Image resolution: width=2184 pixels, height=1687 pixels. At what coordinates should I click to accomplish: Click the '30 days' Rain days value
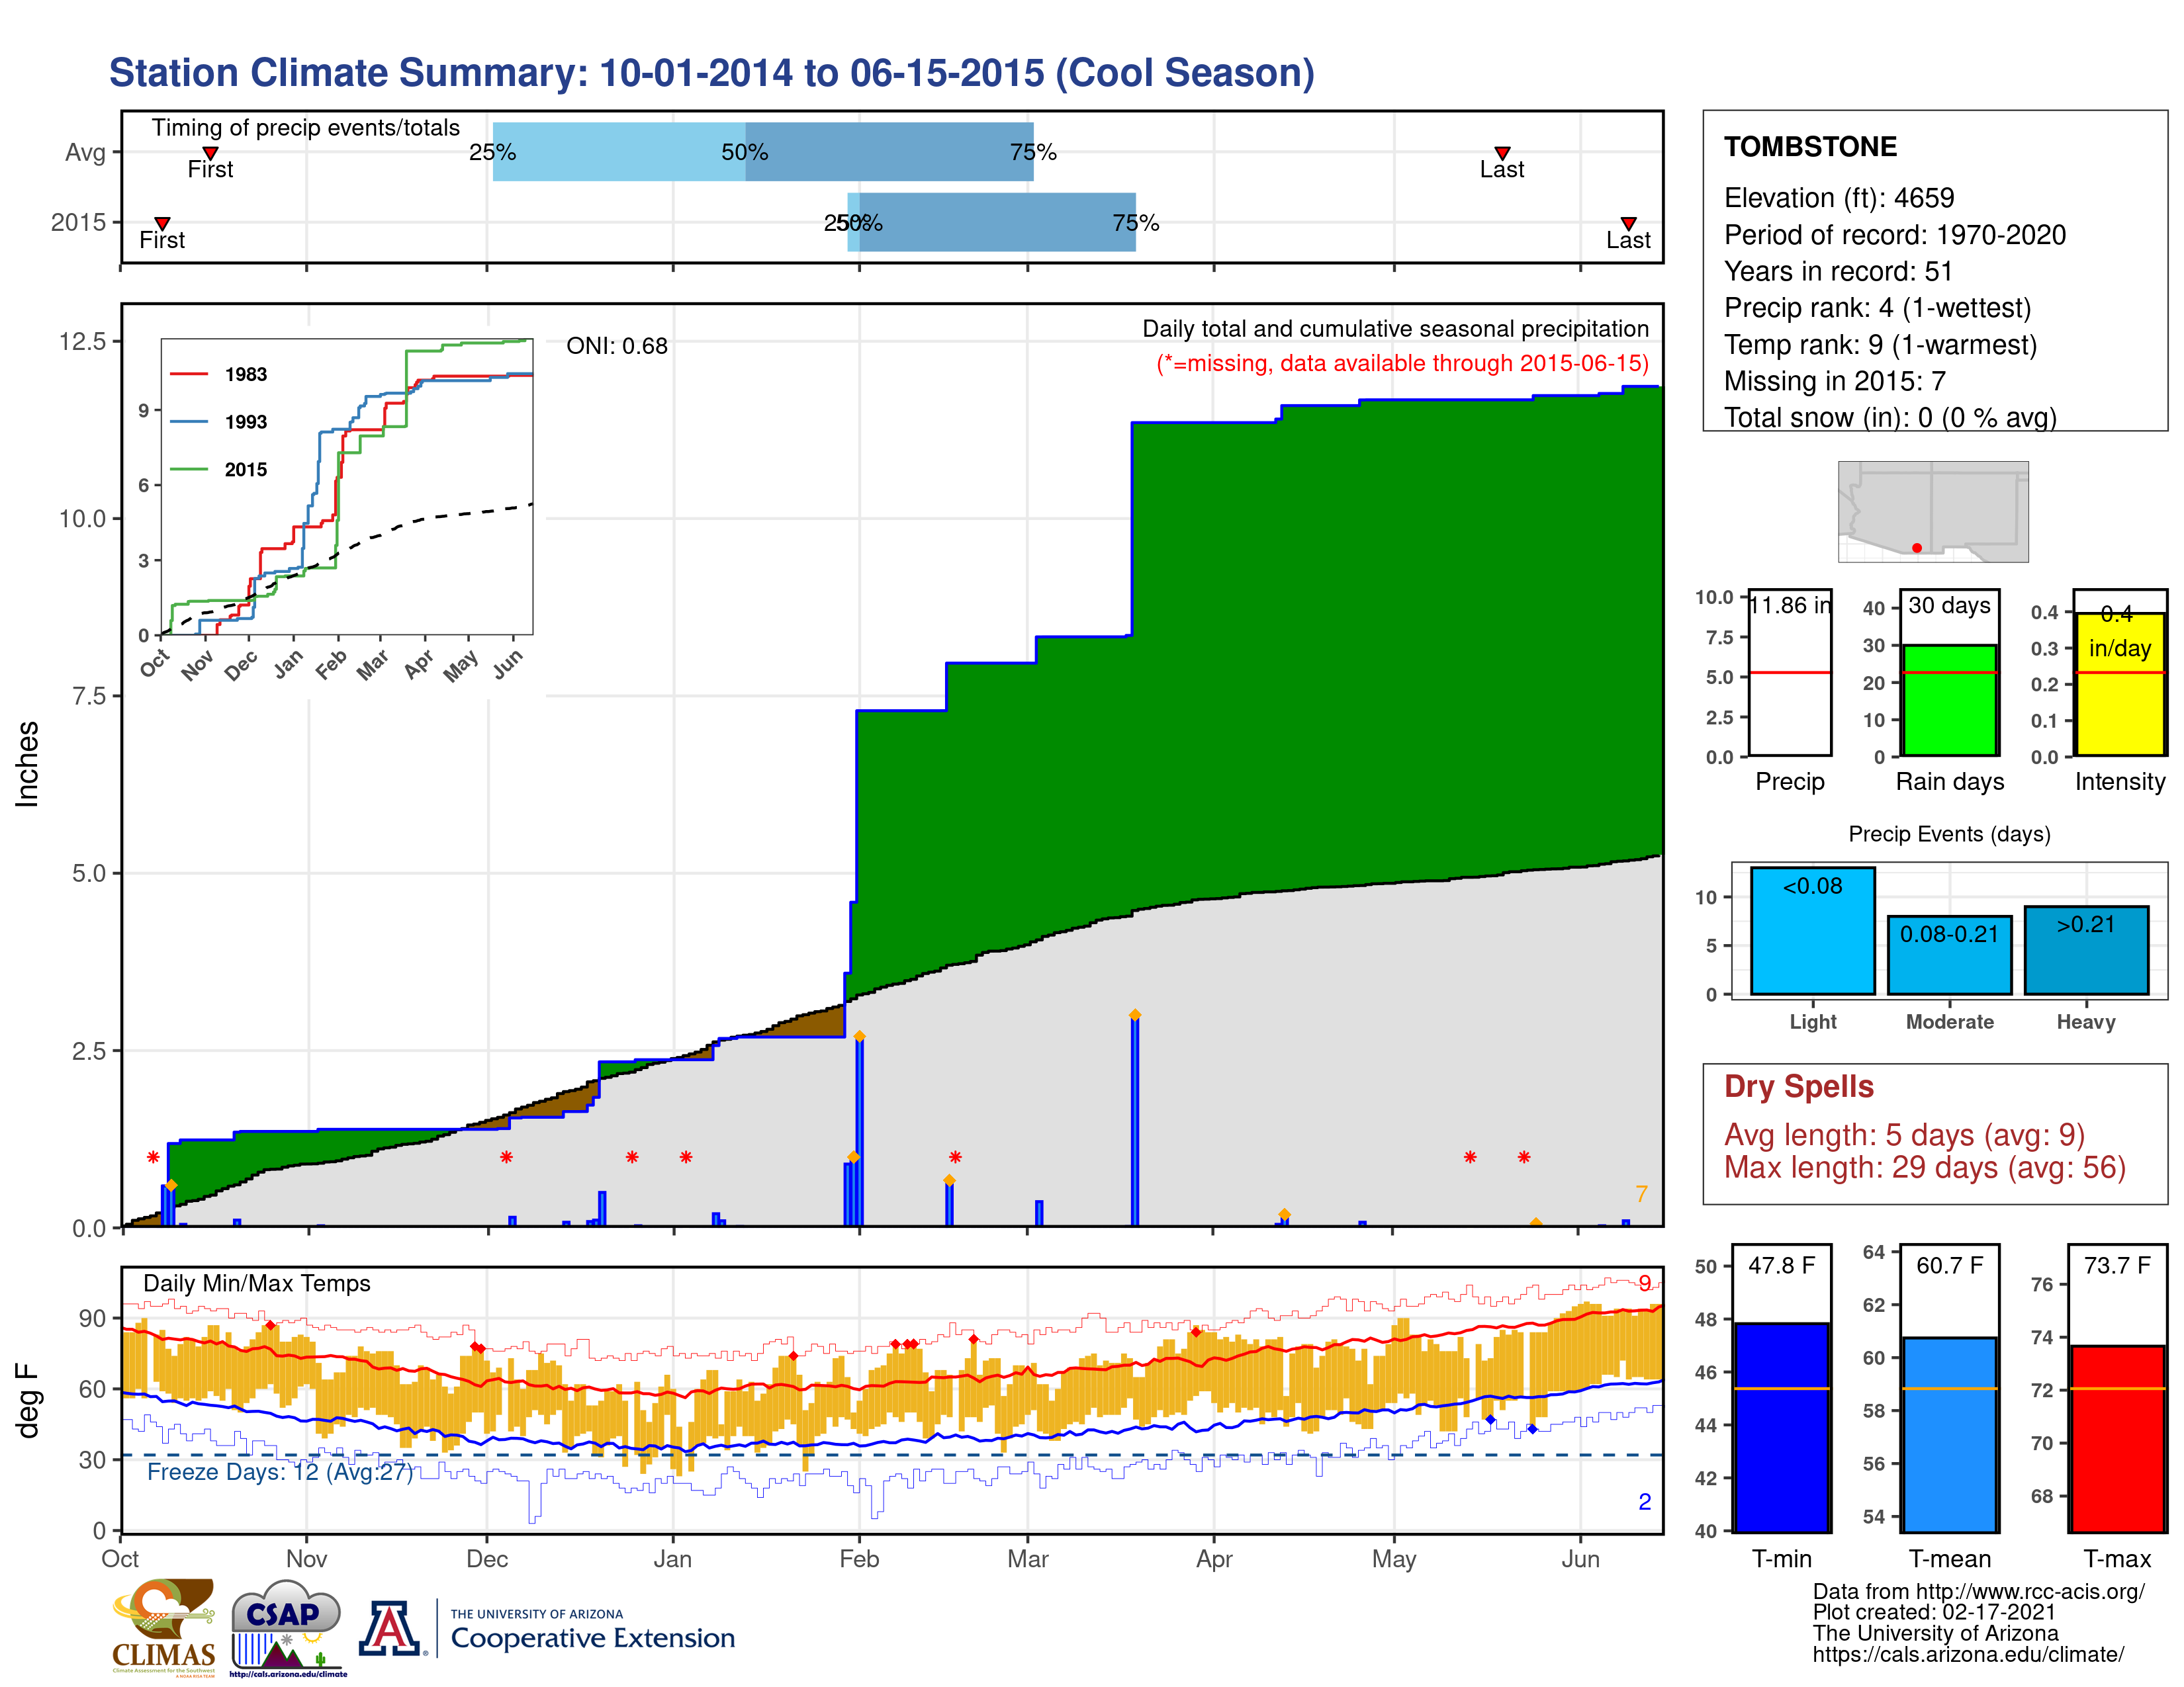point(1949,605)
